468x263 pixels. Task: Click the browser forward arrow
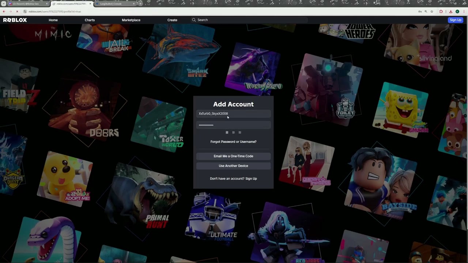(11, 12)
